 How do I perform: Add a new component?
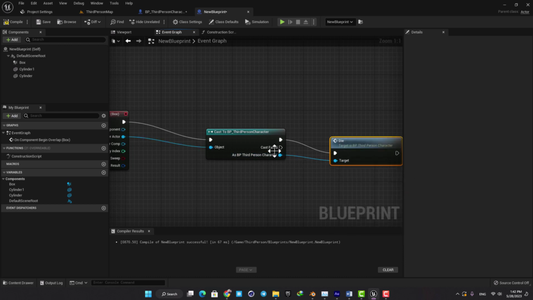12,40
